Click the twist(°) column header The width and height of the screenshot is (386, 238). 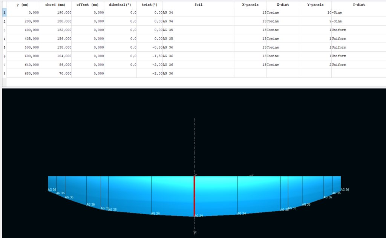tap(149, 5)
